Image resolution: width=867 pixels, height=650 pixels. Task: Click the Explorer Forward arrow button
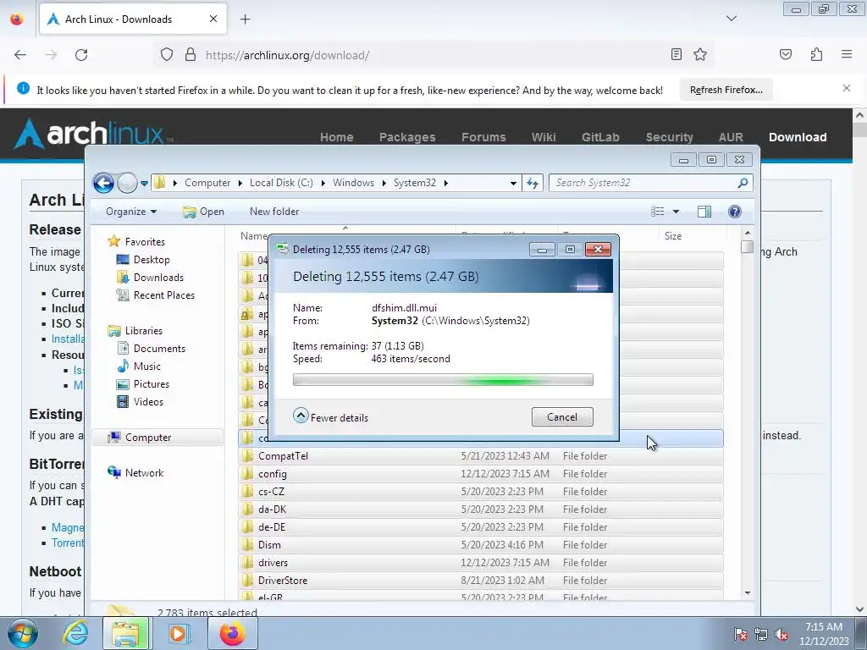tap(127, 183)
